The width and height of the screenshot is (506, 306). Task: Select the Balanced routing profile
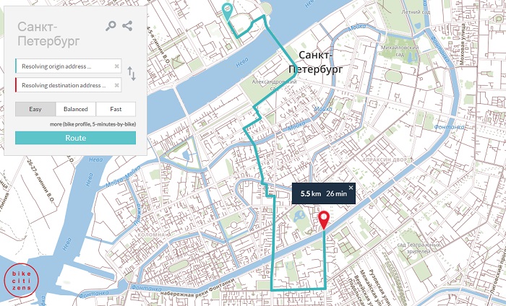(x=75, y=109)
